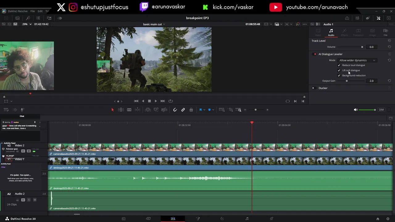
Task: Open Project Settings gear icon
Action: point(388,219)
